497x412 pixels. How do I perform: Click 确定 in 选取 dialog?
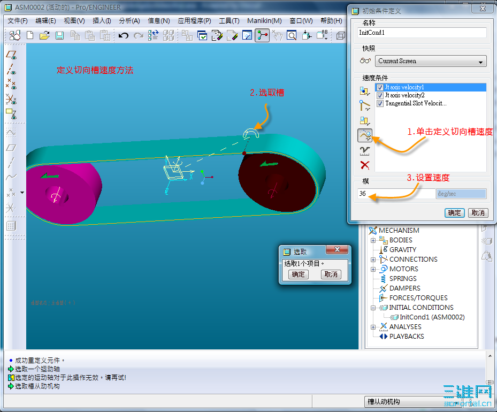point(299,274)
